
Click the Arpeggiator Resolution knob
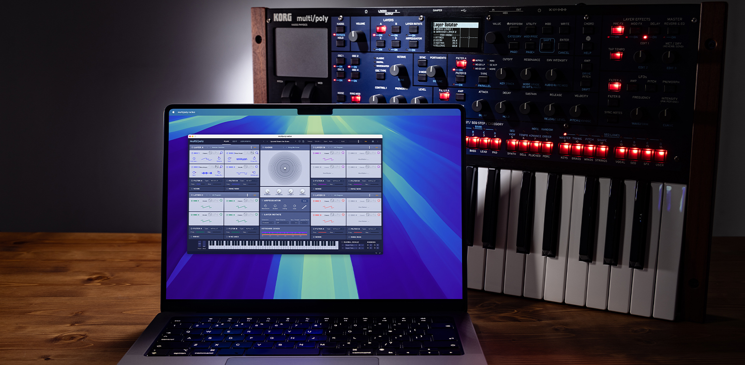tap(266, 206)
